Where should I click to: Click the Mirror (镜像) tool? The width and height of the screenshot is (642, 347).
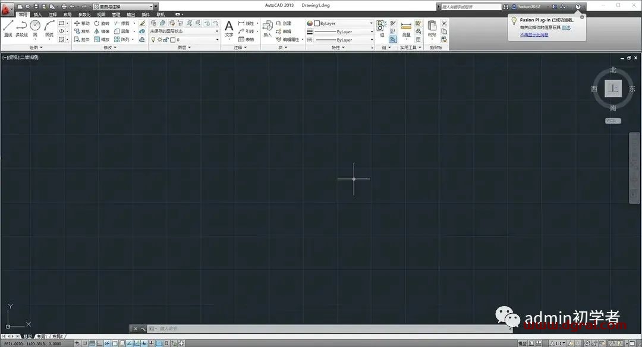(102, 31)
